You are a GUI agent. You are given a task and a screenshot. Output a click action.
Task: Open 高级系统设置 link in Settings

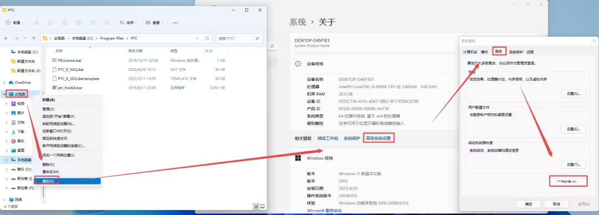pyautogui.click(x=378, y=138)
